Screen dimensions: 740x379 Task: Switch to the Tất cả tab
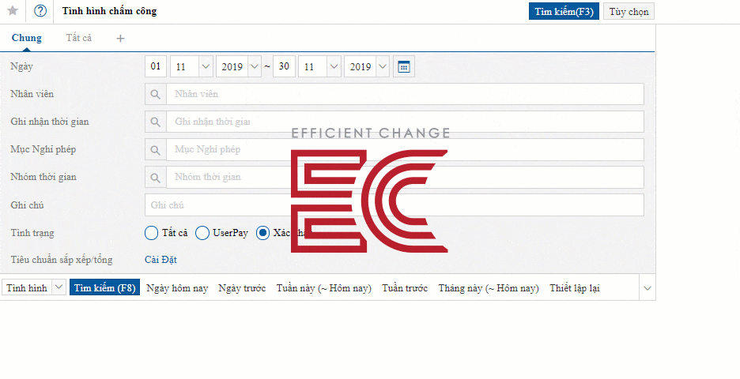[x=79, y=38]
